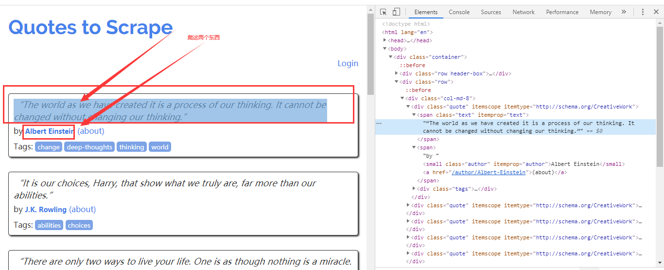The height and width of the screenshot is (270, 664).
Task: Click the author name J.K. Rowling
Action: 46,210
